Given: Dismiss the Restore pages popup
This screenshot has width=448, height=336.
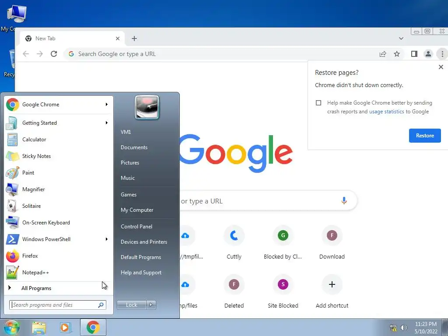Looking at the screenshot, I should (441, 67).
